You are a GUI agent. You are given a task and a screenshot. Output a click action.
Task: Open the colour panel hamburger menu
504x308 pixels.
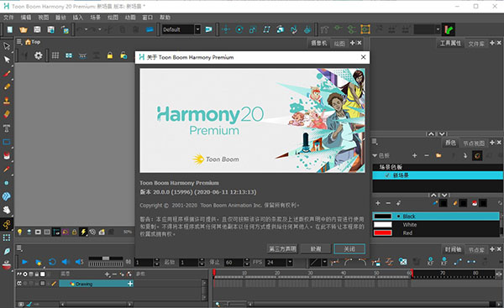coord(375,141)
